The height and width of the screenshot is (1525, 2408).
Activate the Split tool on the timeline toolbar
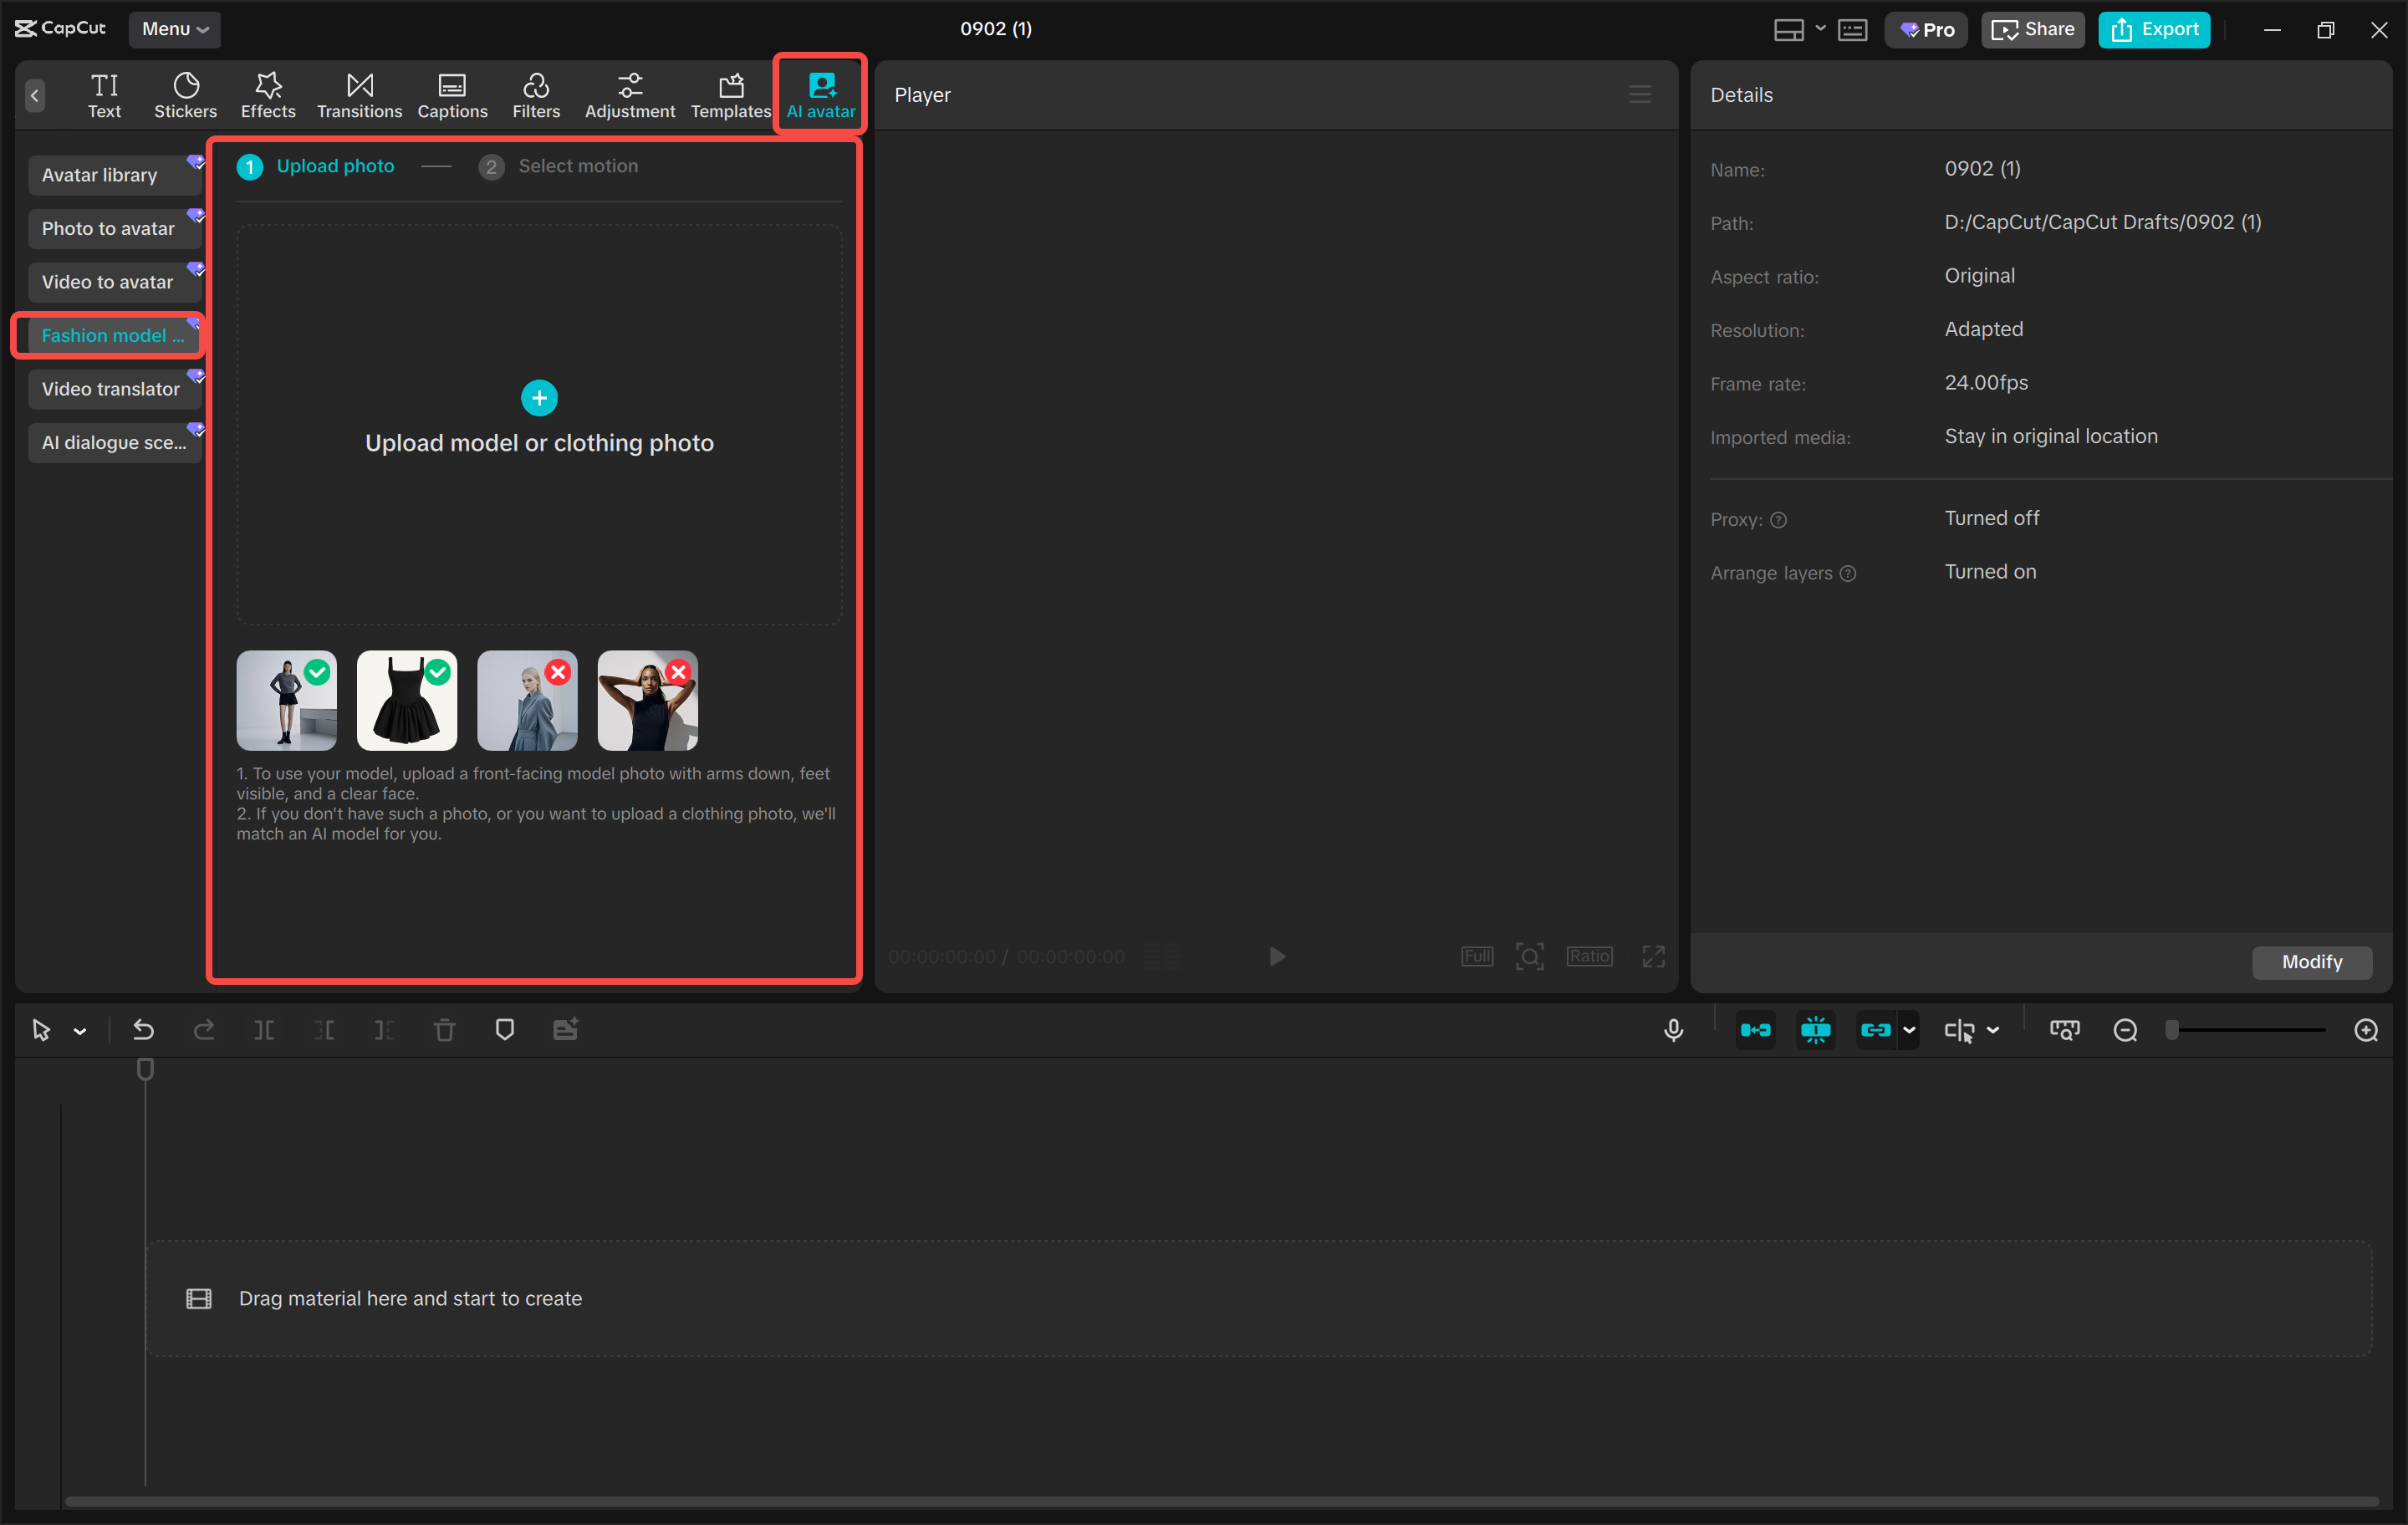(264, 1029)
